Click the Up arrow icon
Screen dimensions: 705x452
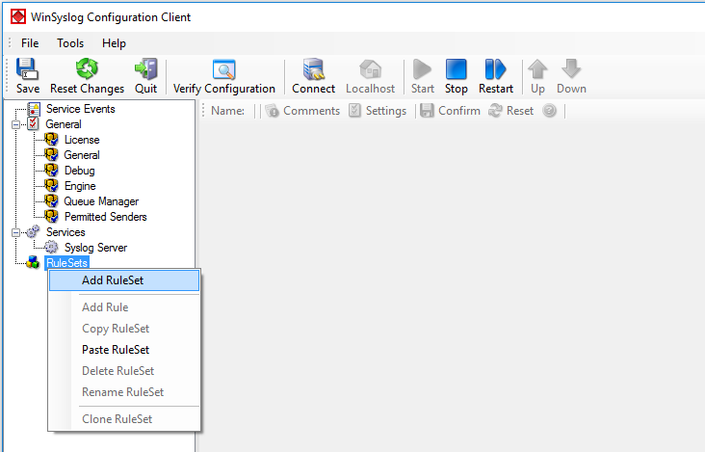tap(537, 69)
